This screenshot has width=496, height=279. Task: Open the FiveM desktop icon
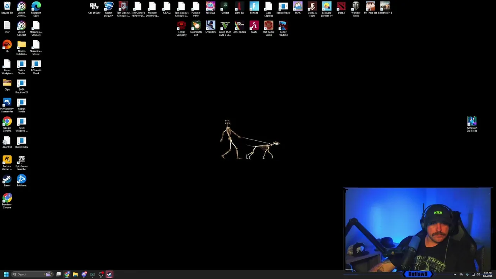click(254, 28)
